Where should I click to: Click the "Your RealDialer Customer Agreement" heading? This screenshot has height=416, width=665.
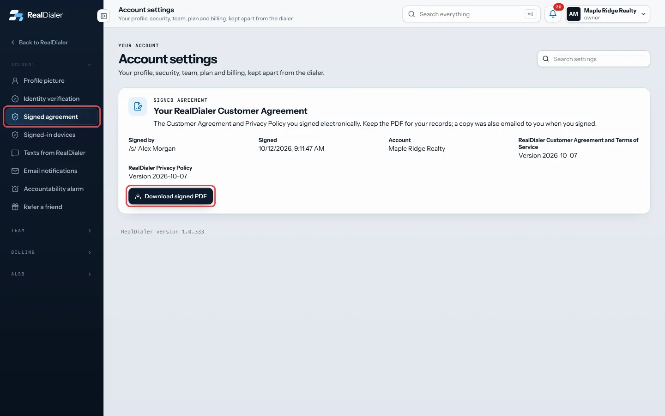230,111
